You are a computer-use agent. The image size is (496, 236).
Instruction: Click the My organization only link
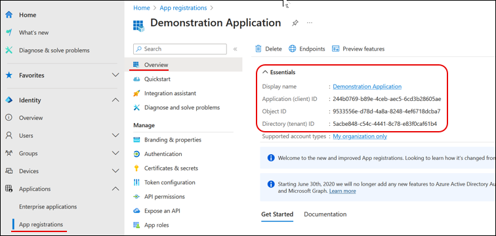point(360,136)
